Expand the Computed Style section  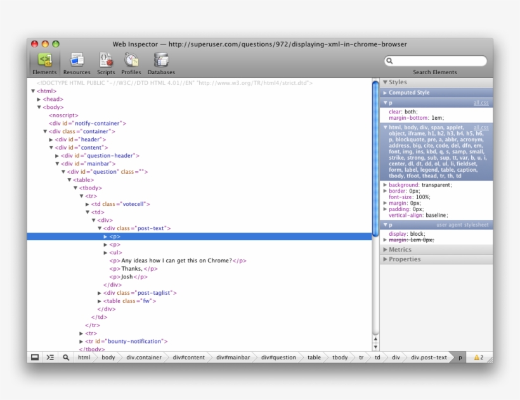click(x=409, y=93)
